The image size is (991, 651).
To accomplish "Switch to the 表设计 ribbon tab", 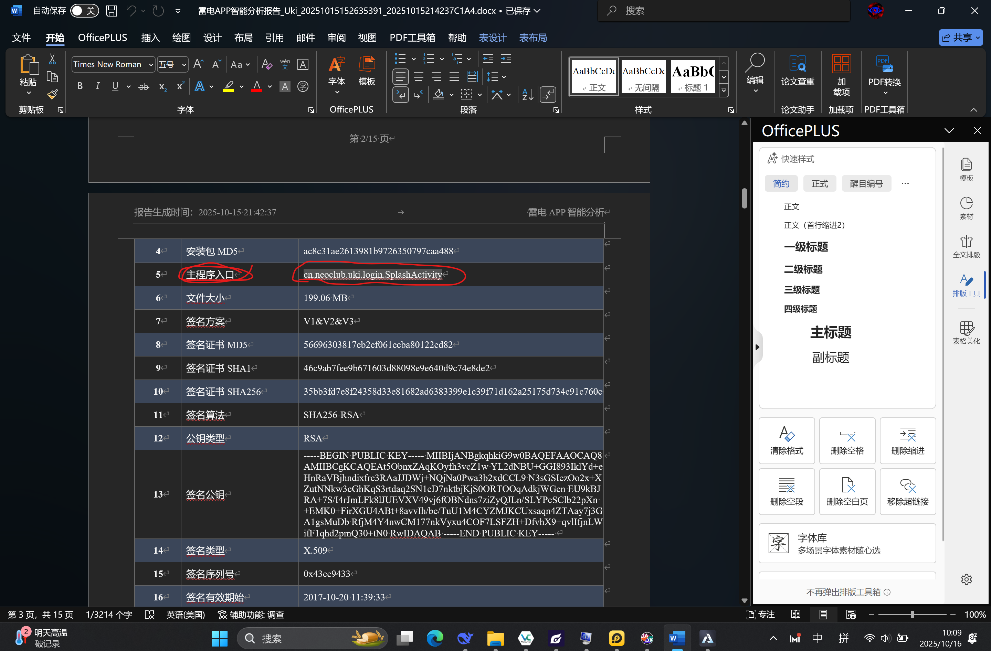I will click(492, 38).
